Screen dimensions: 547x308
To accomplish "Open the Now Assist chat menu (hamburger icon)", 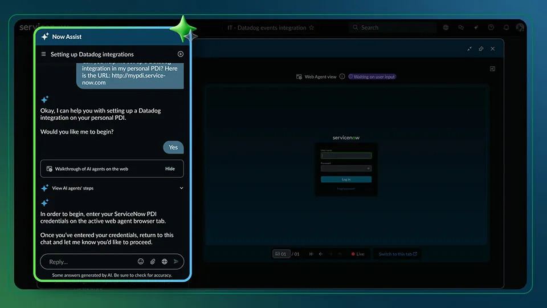I will click(x=44, y=54).
